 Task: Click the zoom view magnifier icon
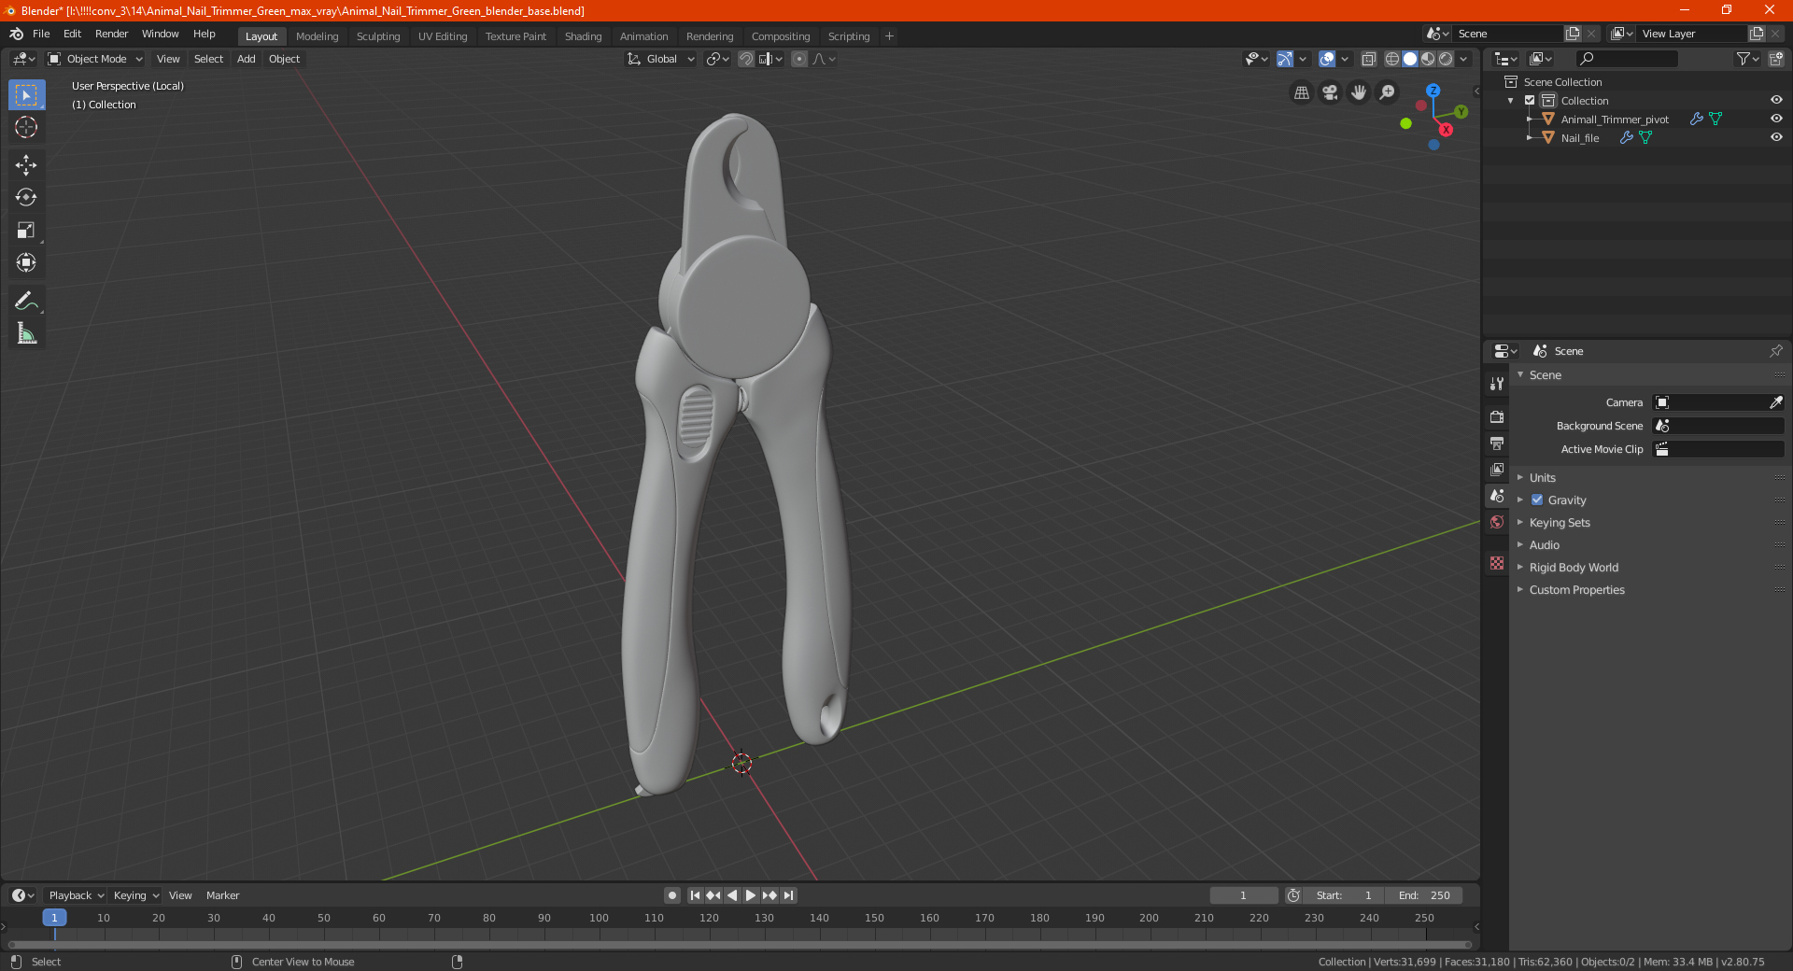point(1388,92)
